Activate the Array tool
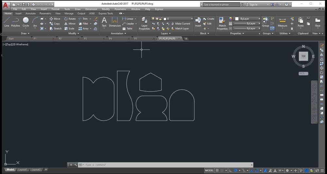327x174 pixels. pos(83,28)
